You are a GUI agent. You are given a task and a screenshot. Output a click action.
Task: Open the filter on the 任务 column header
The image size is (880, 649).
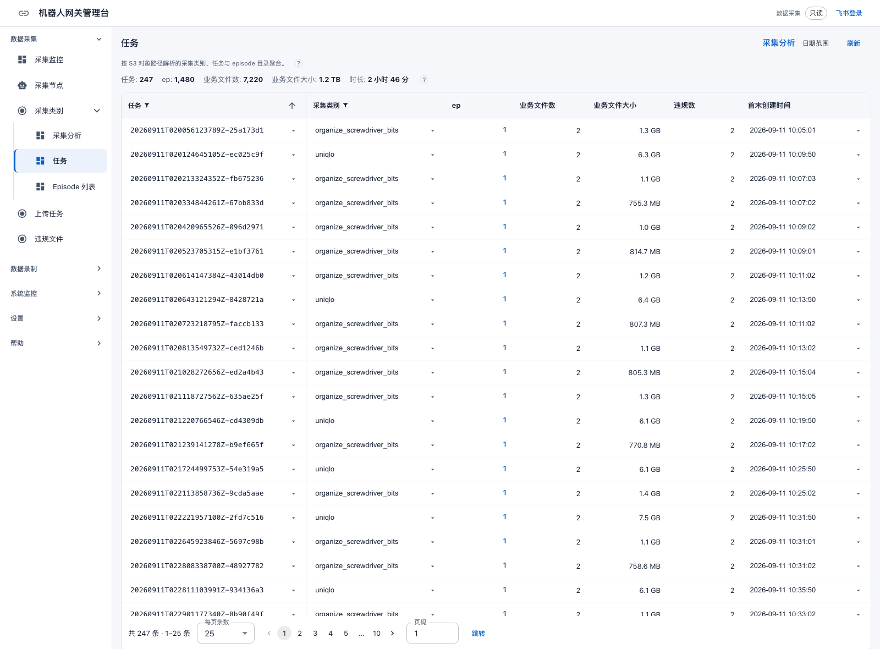[147, 106]
